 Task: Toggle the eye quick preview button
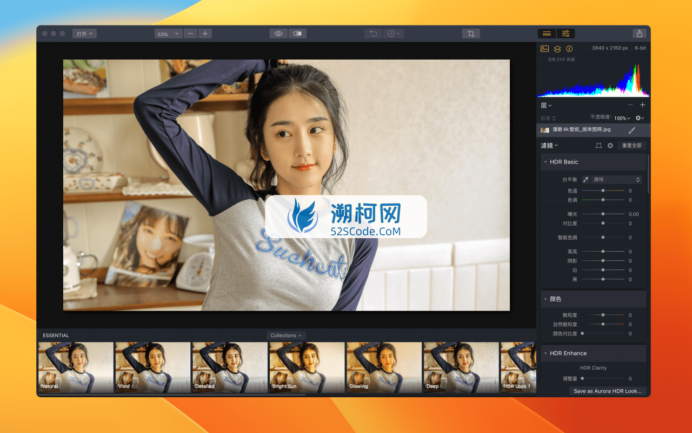pos(278,34)
